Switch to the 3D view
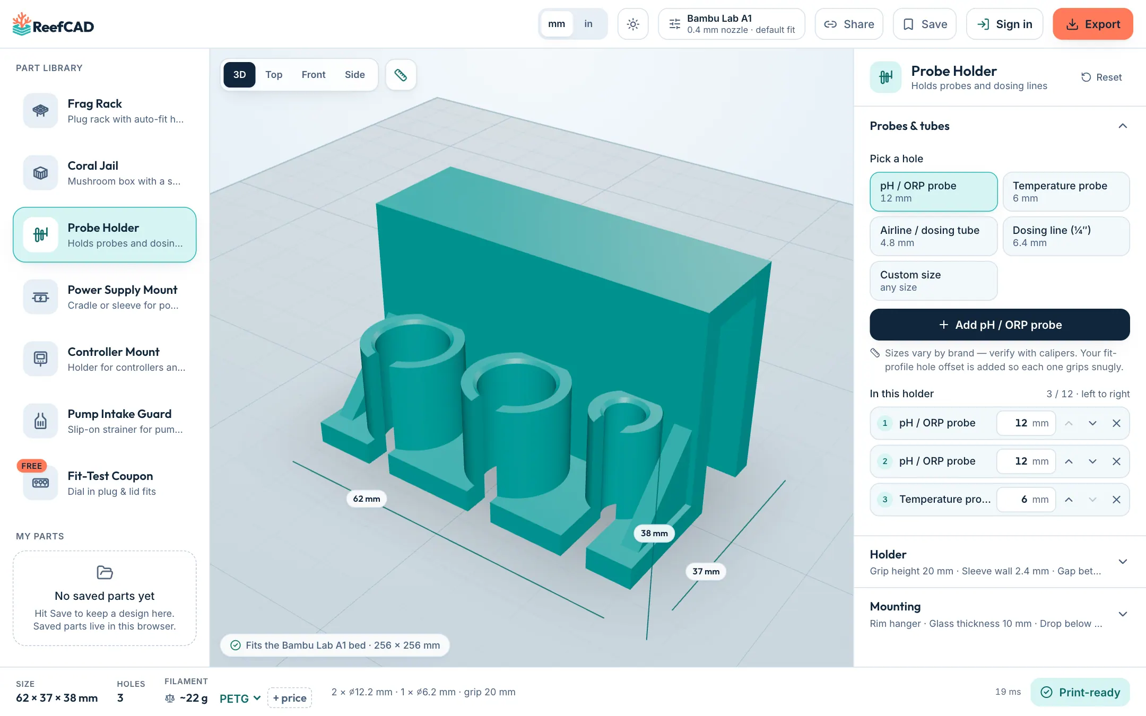 (x=239, y=75)
